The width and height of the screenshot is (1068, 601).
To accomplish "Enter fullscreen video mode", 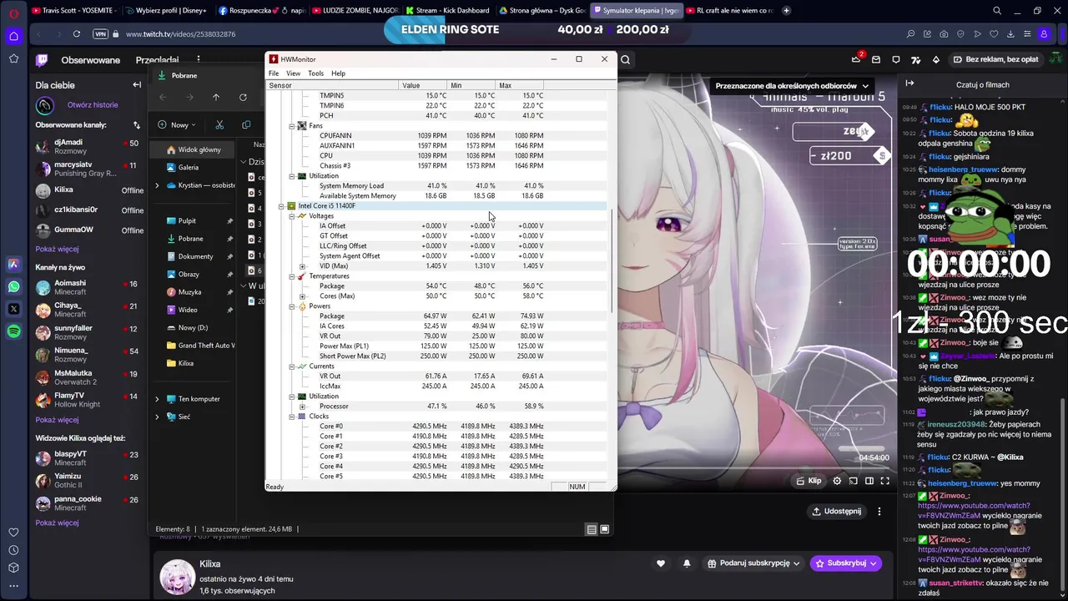I will click(885, 481).
